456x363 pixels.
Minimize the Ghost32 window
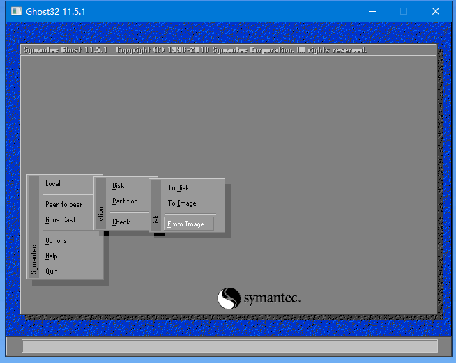pyautogui.click(x=372, y=11)
